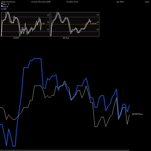Click the Slow D legend swatch
This screenshot has width=151, height=151.
pyautogui.click(x=2, y=4)
